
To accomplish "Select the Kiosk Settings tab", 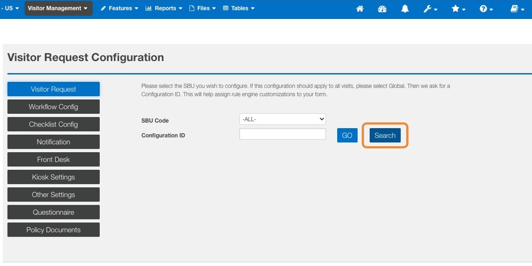I will pos(53,177).
